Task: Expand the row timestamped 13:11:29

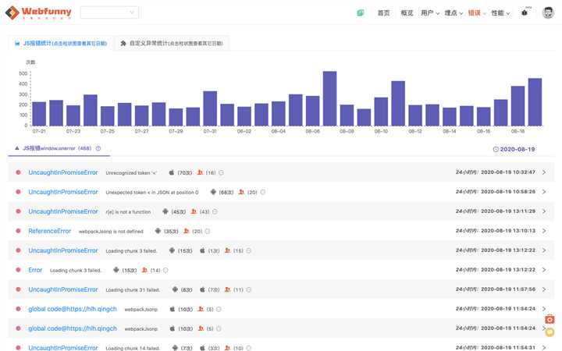Action: click(544, 211)
